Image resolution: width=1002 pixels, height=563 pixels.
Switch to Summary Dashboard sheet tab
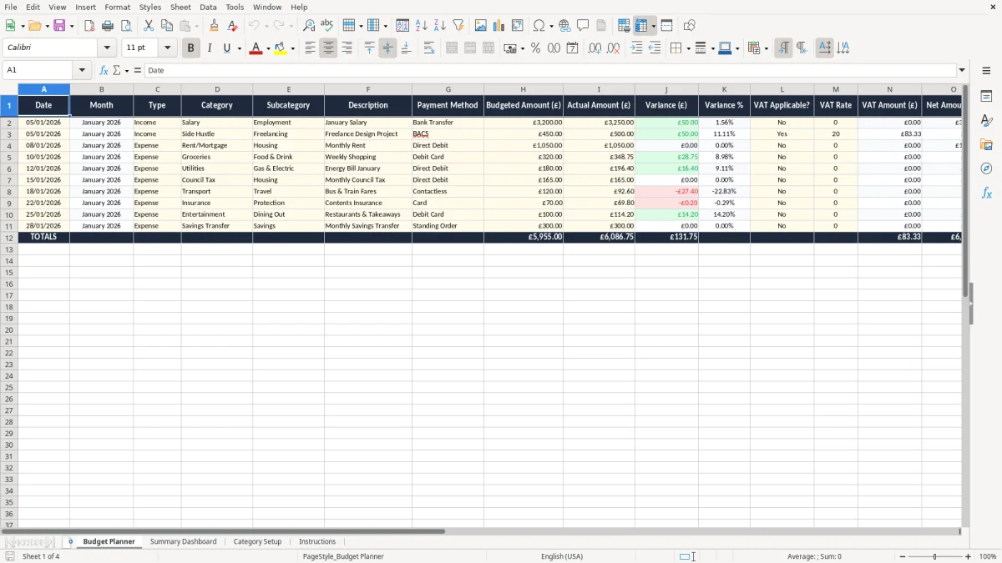(183, 541)
